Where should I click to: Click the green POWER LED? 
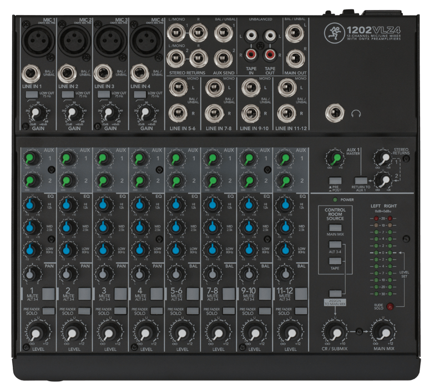tap(335, 200)
